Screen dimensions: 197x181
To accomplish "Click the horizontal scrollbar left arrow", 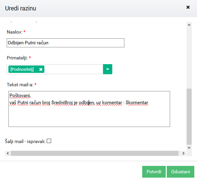I will pos(8,153).
